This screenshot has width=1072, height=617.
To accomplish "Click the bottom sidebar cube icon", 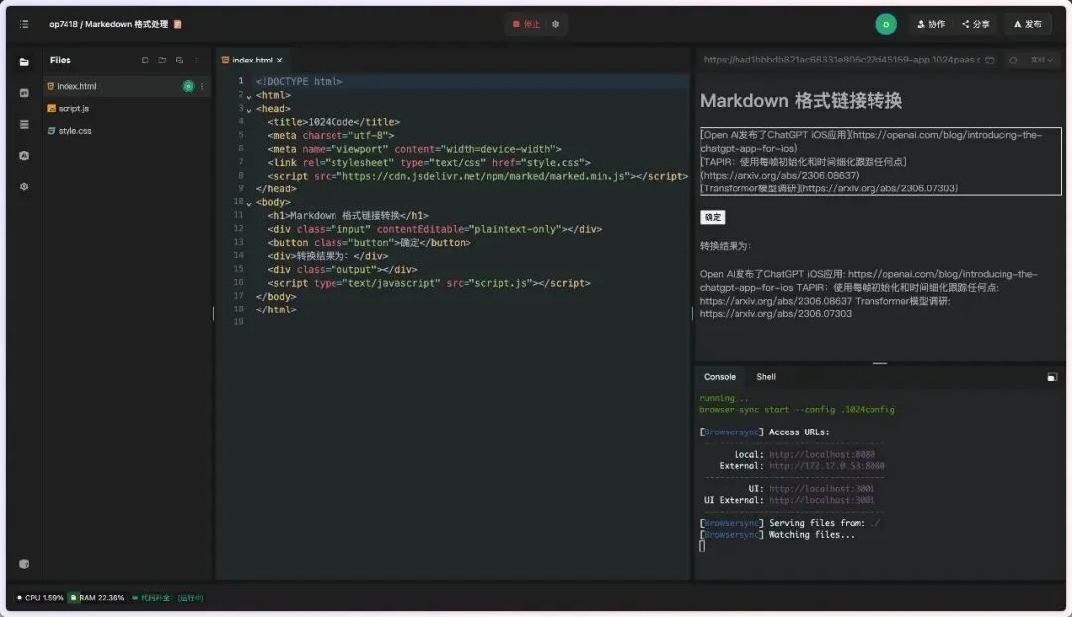I will click(x=24, y=564).
